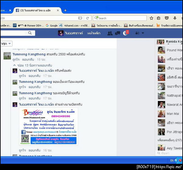Open ไบออสซาวด์ profile in Facebook header

(x=70, y=33)
